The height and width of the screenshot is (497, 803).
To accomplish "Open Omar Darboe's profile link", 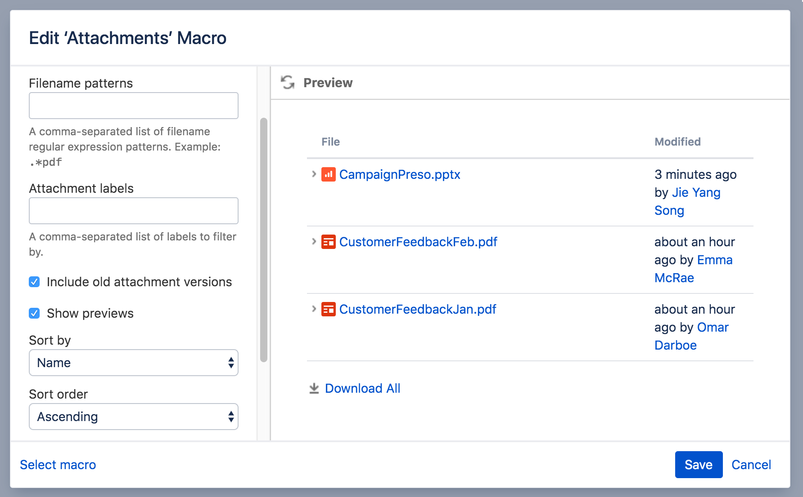I will coord(691,336).
